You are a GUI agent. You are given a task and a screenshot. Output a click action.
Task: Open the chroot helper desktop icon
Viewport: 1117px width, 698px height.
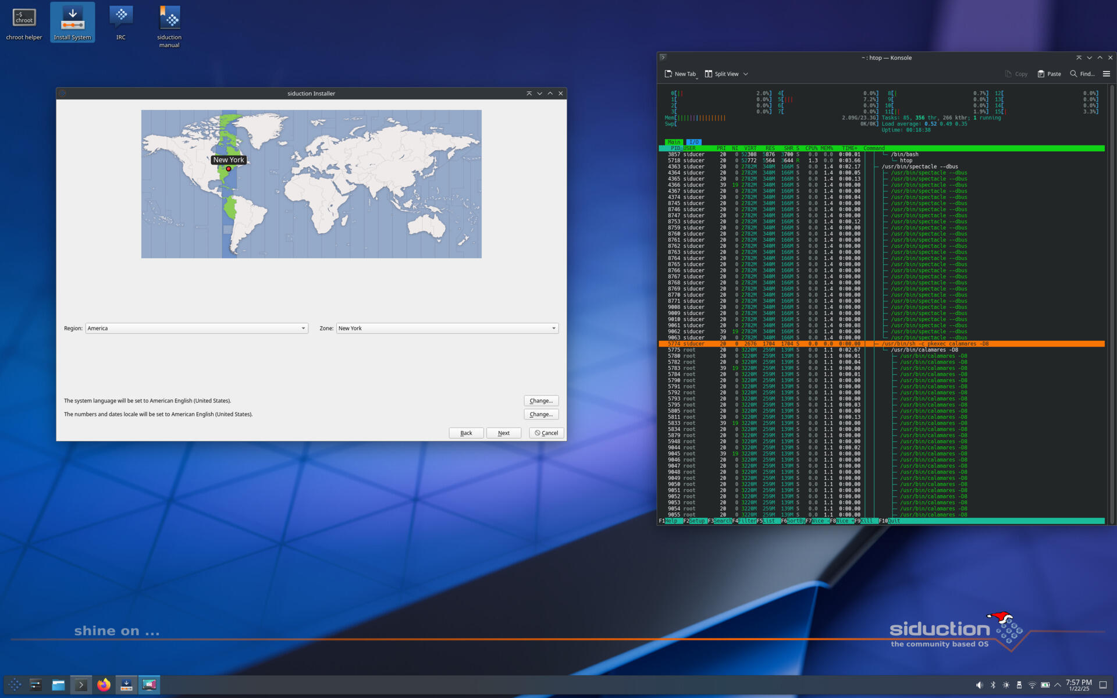(24, 23)
